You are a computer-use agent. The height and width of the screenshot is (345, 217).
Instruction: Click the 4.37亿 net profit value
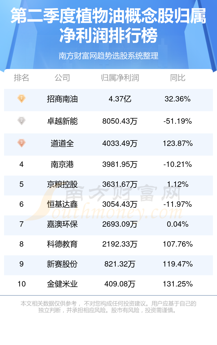(x=120, y=99)
